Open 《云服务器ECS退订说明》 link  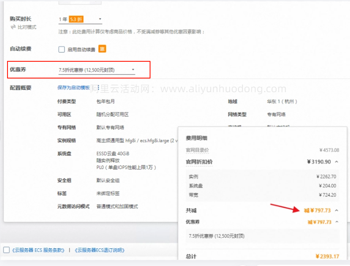[100, 250]
